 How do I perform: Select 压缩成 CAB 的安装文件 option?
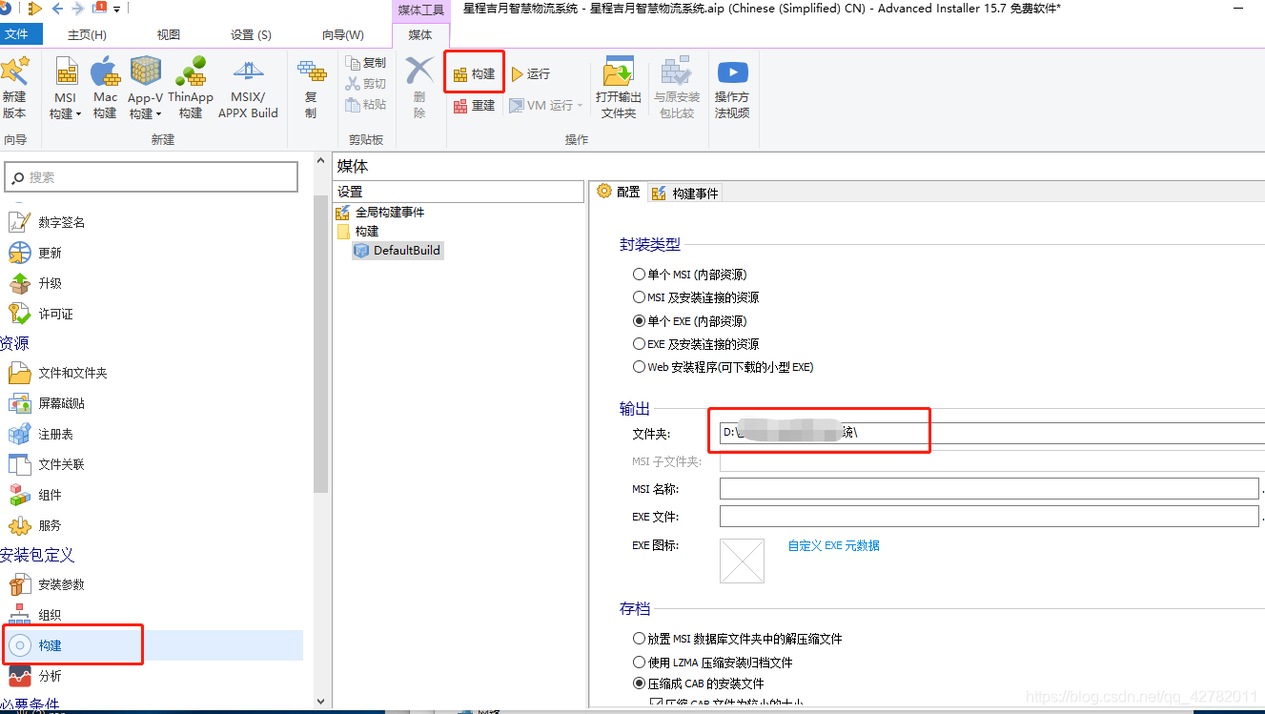(640, 683)
